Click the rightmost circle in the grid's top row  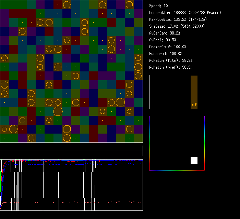[129, 5]
